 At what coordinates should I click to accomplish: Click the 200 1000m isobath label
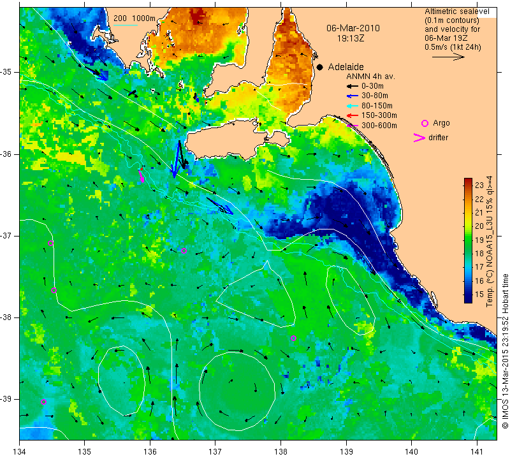[x=135, y=18]
